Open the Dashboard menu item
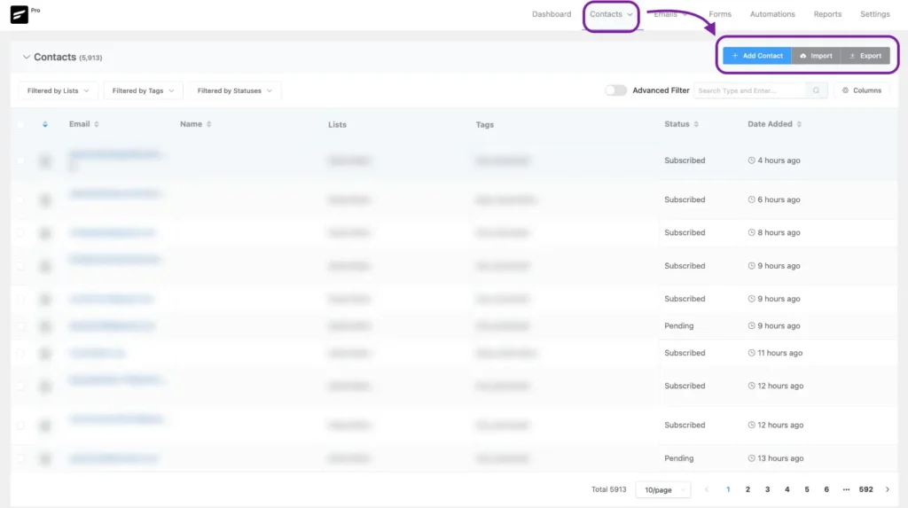This screenshot has height=508, width=908. click(x=552, y=14)
